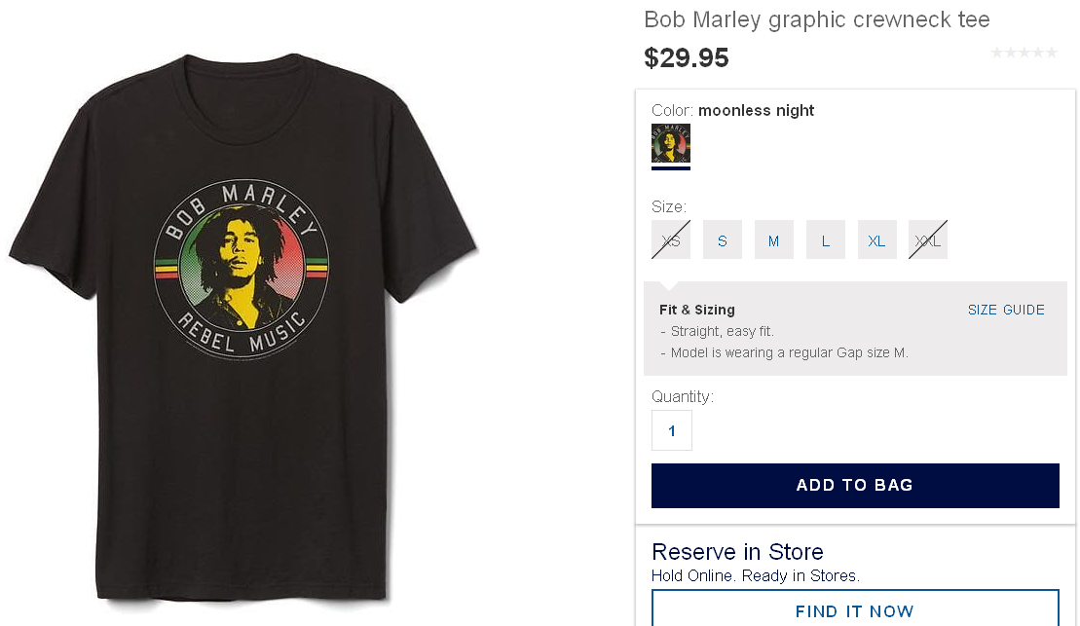Click the Quantity input box

click(672, 430)
